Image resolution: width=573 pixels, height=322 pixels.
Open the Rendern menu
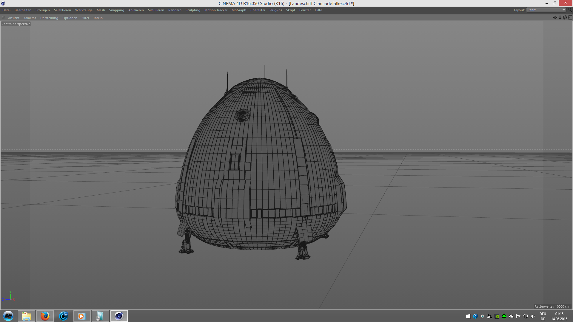[175, 10]
